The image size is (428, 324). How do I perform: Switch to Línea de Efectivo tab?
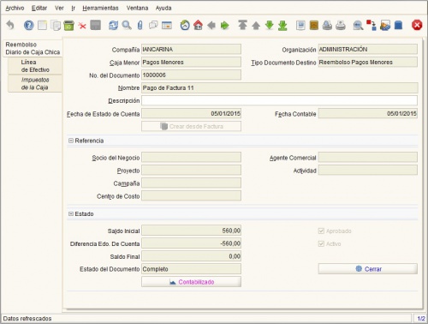[x=35, y=66]
